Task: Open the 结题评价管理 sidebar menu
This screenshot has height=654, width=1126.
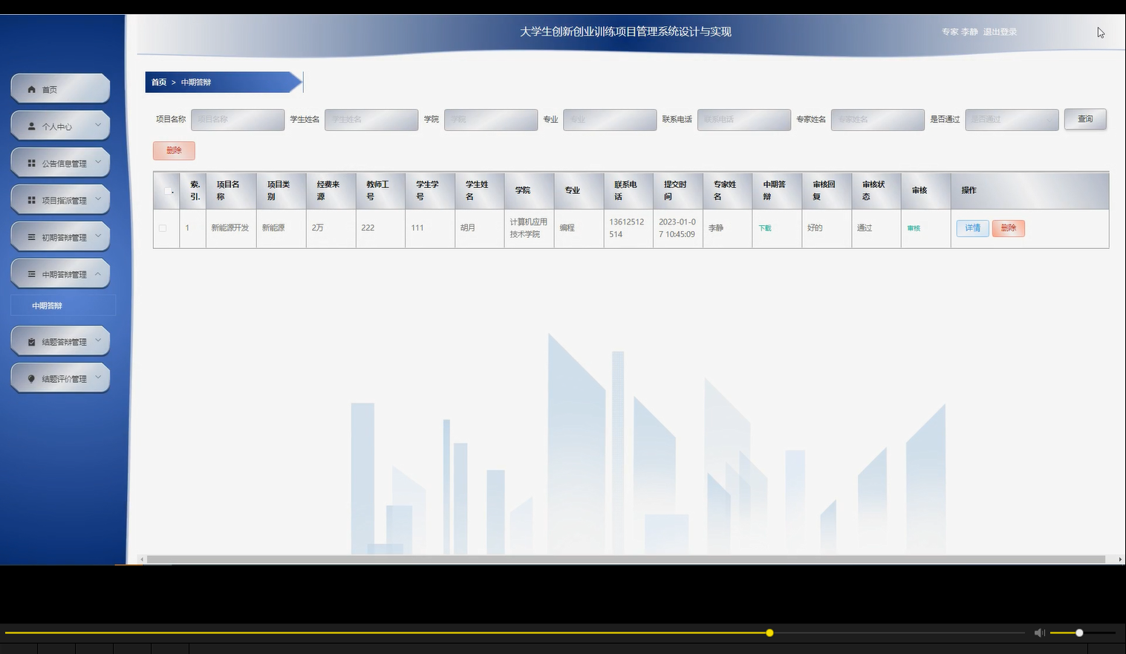Action: [60, 378]
